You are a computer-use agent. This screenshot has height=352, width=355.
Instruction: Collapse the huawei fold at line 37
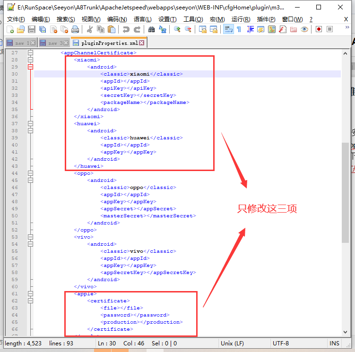click(x=30, y=124)
